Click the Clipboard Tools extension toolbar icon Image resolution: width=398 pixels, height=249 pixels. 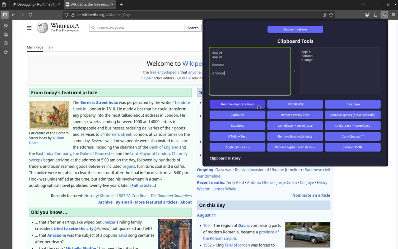(384, 15)
